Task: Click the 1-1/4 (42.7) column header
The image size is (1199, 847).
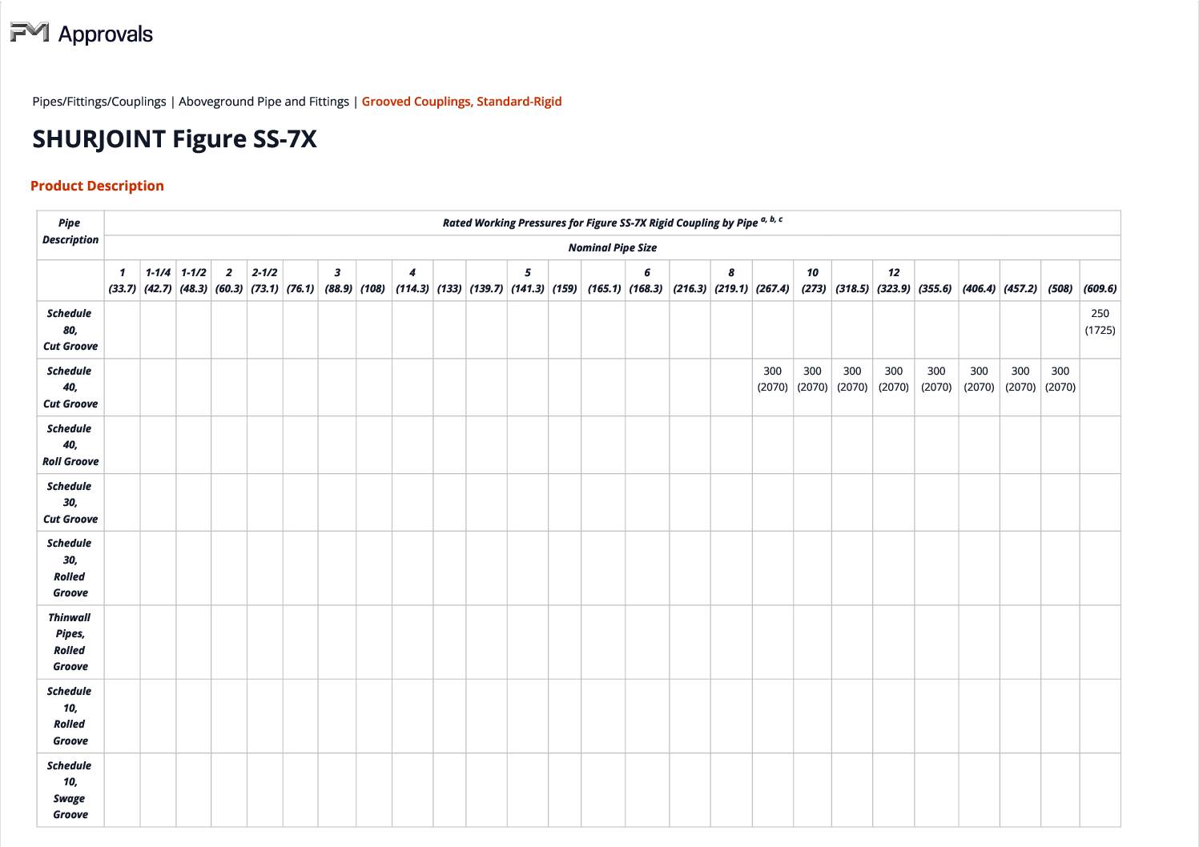Action: (x=158, y=280)
